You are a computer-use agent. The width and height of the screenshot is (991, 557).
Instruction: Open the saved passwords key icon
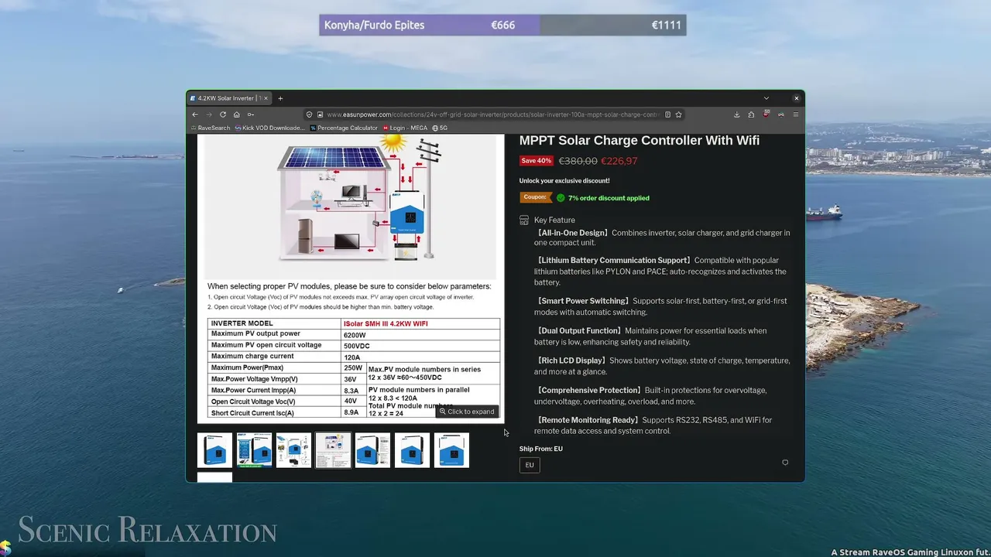[x=251, y=114]
